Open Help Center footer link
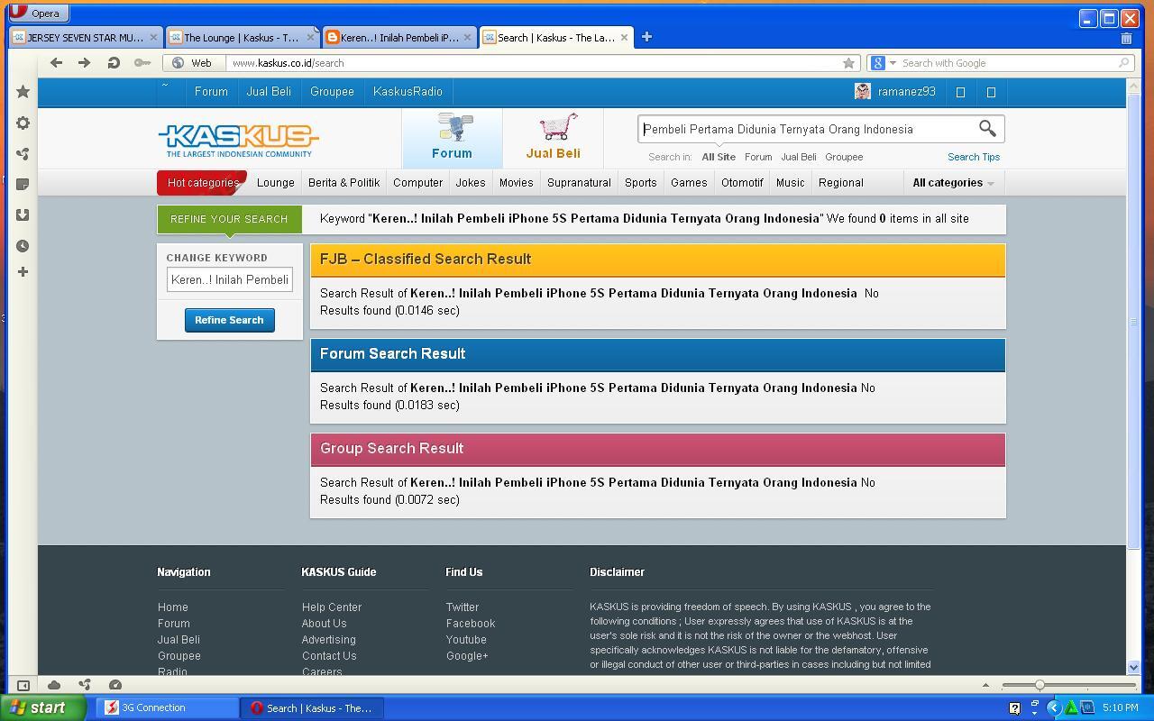1154x721 pixels. click(x=332, y=607)
